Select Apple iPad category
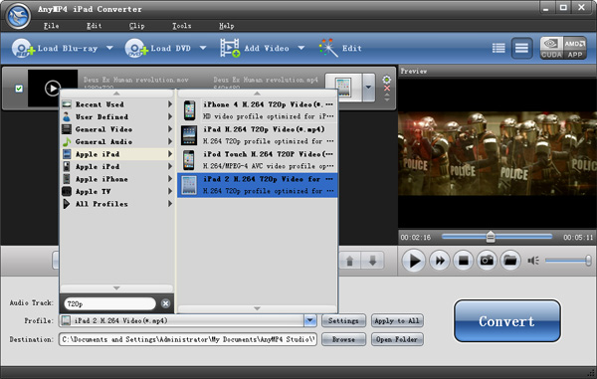 (117, 154)
